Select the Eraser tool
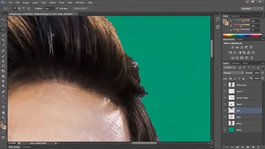 (3, 71)
